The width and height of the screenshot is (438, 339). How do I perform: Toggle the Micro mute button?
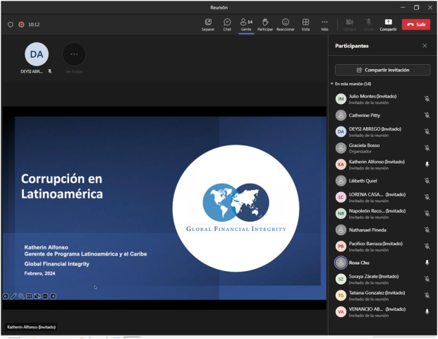click(x=369, y=25)
